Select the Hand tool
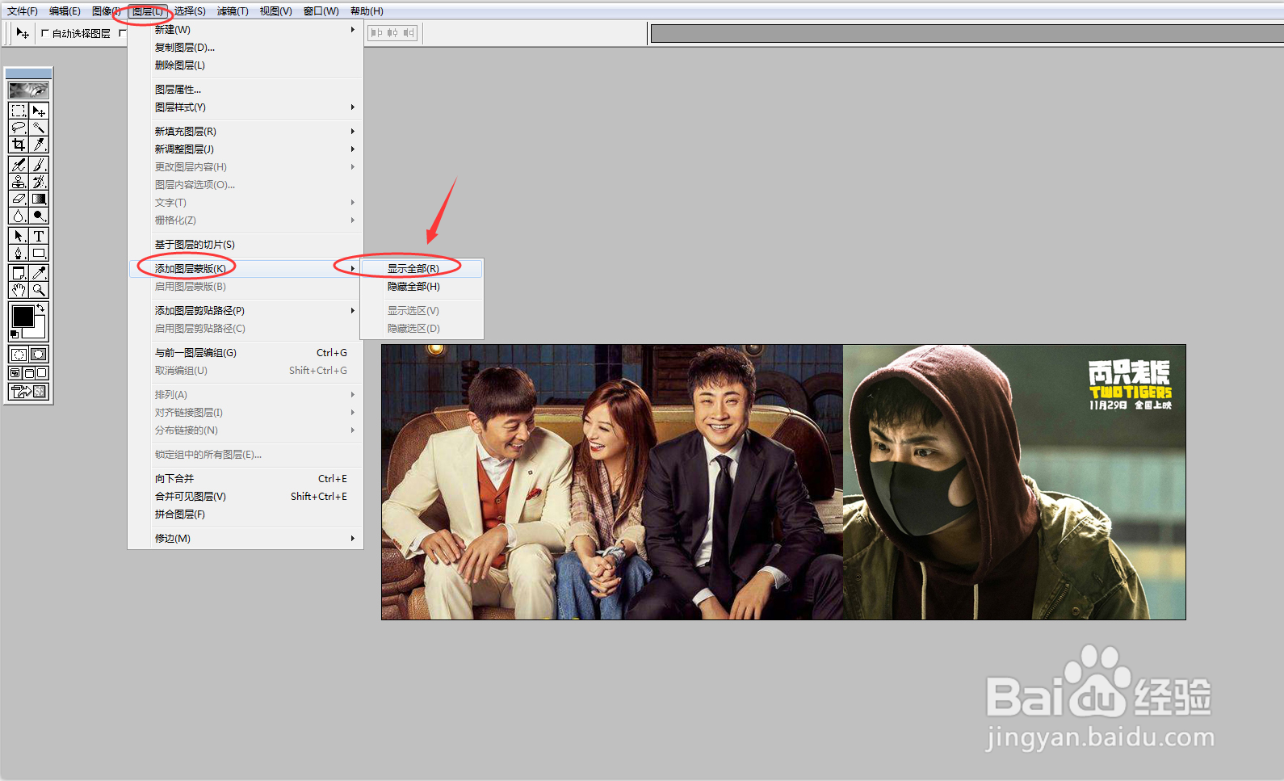Viewport: 1284px width, 781px height. tap(19, 290)
